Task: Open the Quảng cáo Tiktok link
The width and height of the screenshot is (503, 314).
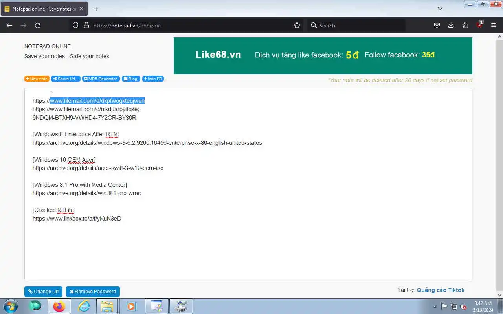Action: [441, 290]
